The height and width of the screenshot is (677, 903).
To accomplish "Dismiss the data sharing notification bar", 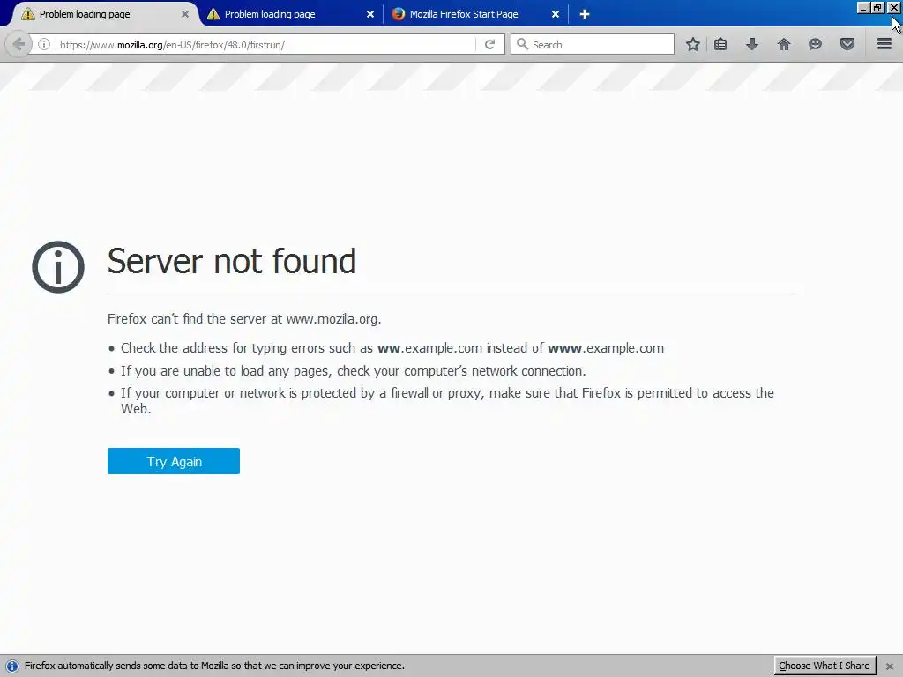I will [x=889, y=666].
